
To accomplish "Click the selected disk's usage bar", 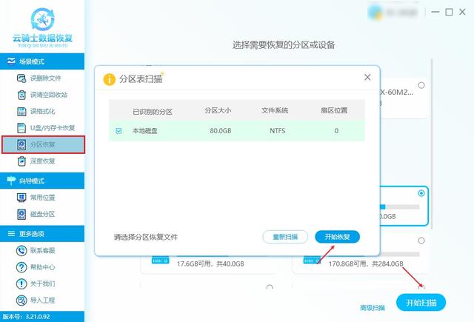I will point(399,207).
